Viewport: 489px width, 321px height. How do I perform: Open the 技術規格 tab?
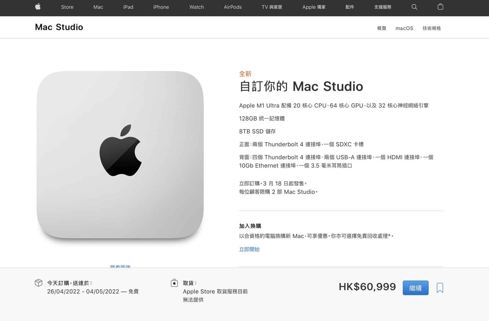(432, 28)
